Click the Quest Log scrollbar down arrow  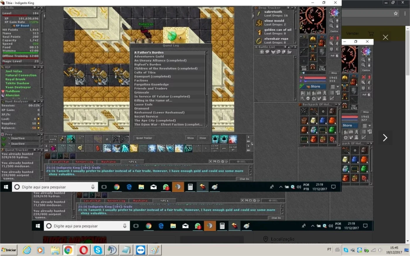click(x=206, y=125)
